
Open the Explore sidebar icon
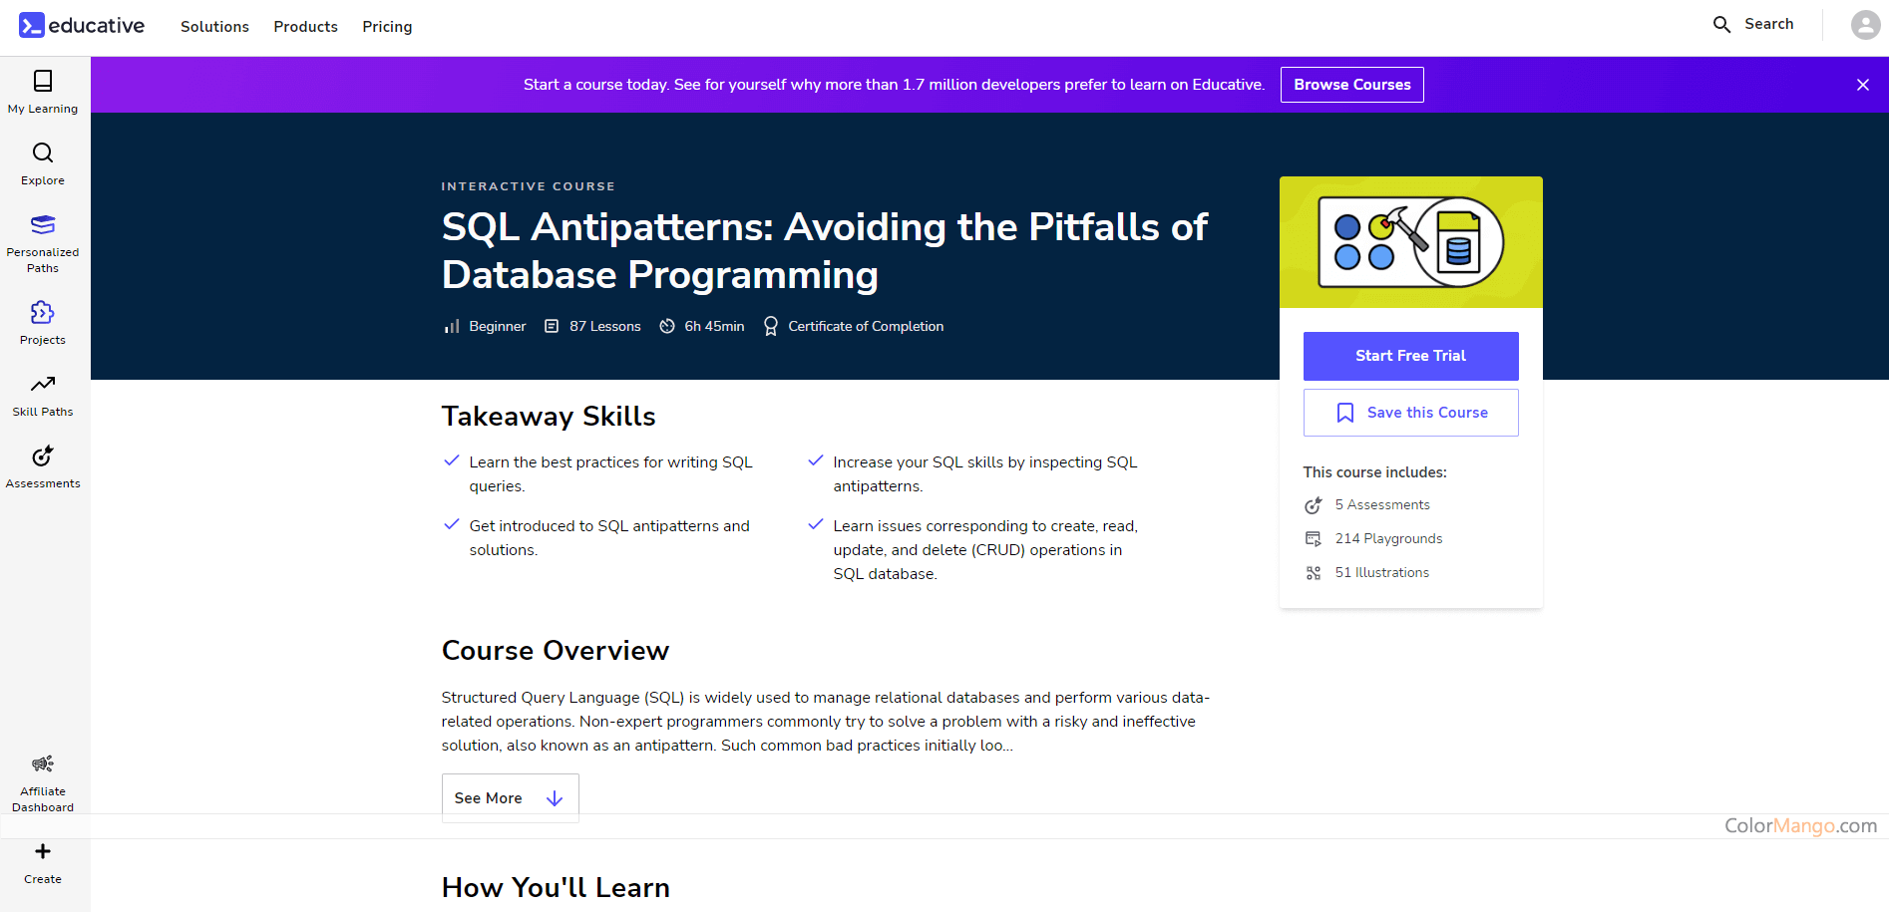[x=43, y=163]
